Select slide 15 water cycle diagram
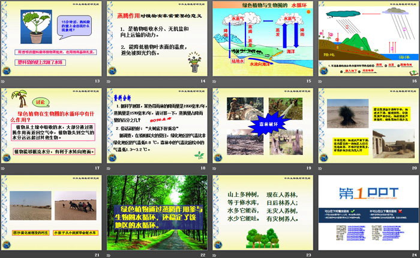 point(263,39)
